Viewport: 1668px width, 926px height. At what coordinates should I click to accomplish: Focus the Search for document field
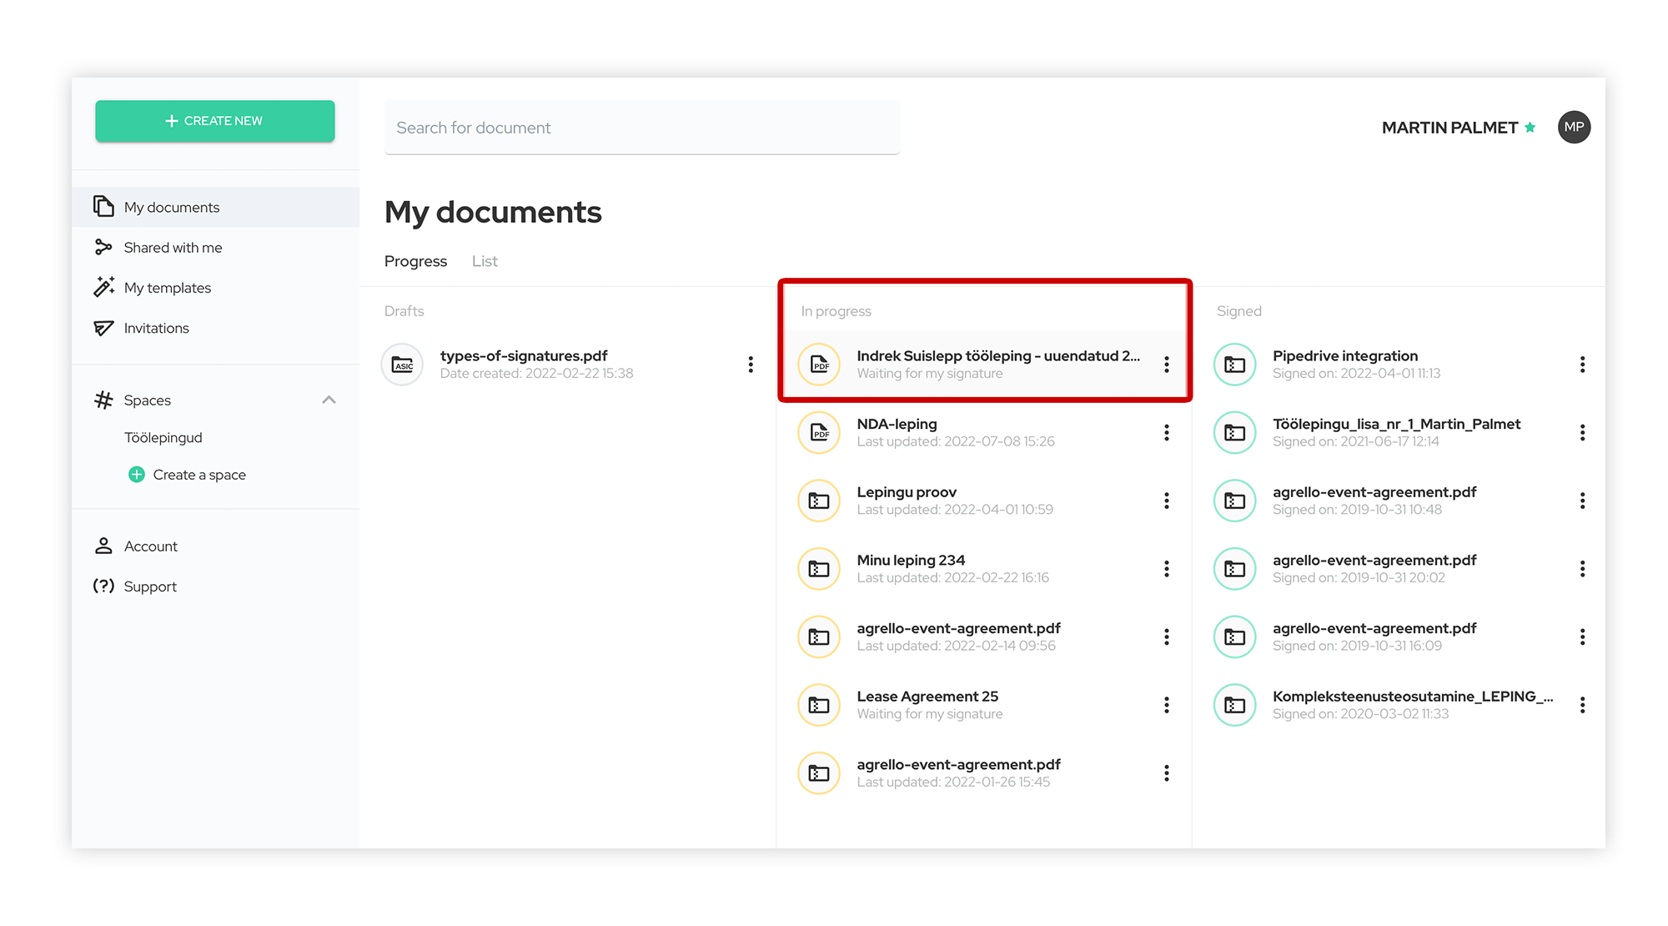point(641,128)
